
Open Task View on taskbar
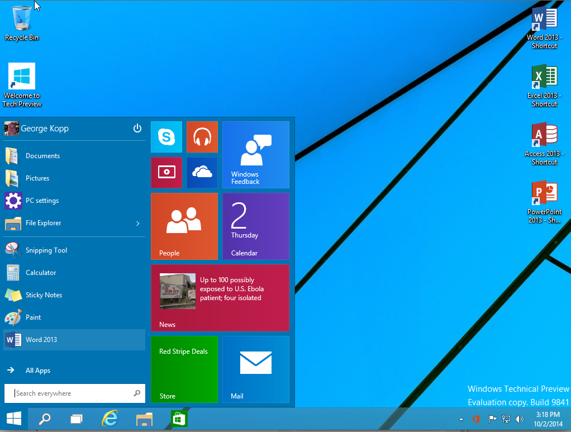[77, 419]
